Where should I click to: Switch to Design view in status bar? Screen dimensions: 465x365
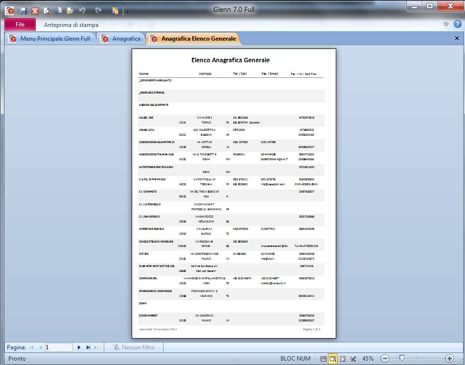click(353, 359)
